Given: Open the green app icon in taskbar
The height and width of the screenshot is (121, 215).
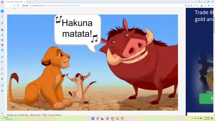Looking at the screenshot, I should [x=122, y=118].
